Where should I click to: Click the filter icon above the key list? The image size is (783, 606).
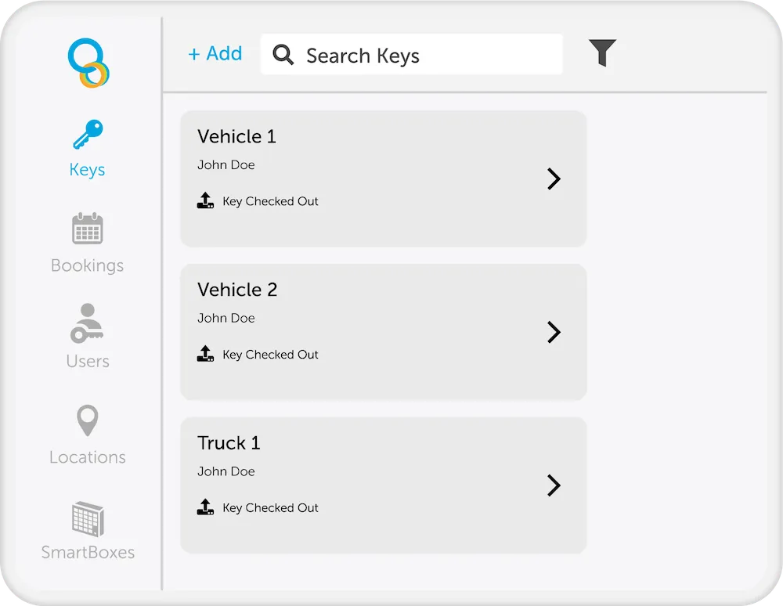pyautogui.click(x=601, y=53)
